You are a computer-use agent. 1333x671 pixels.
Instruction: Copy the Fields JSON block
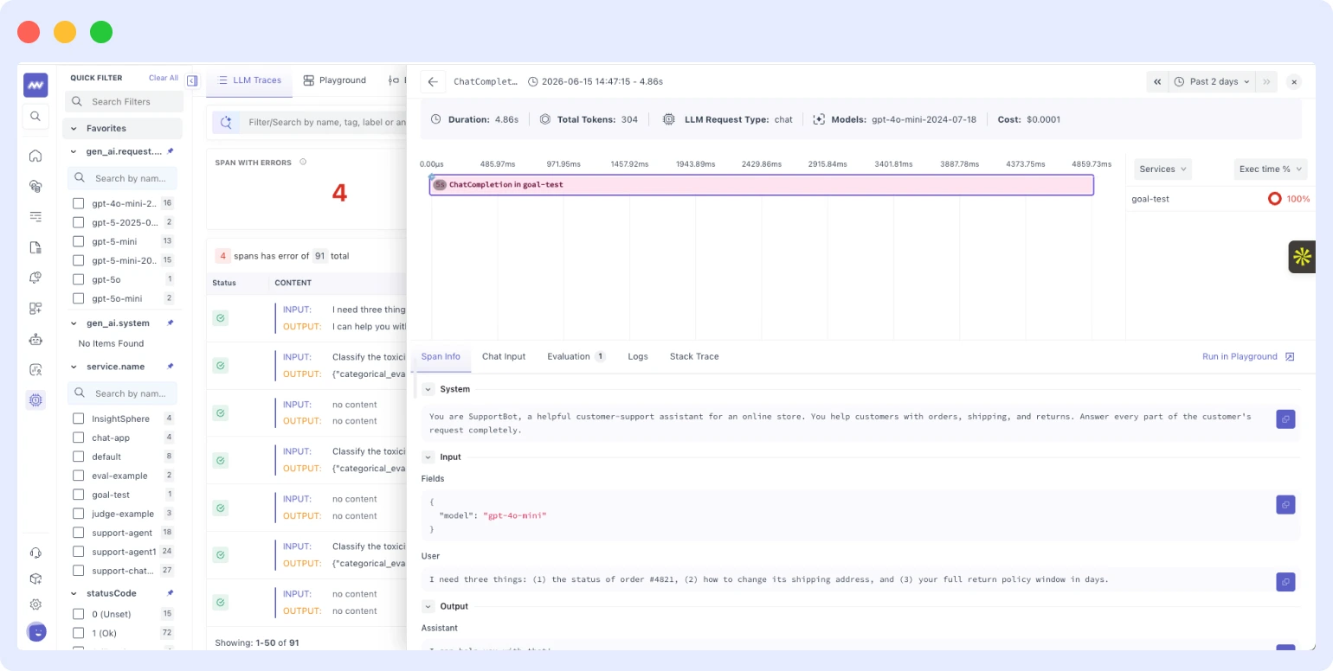1285,504
